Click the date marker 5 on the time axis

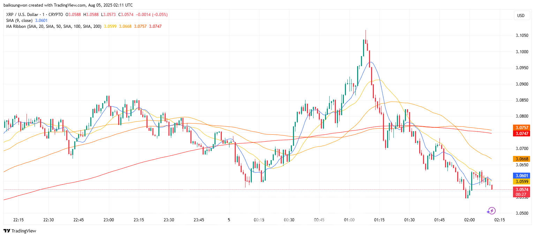229,220
